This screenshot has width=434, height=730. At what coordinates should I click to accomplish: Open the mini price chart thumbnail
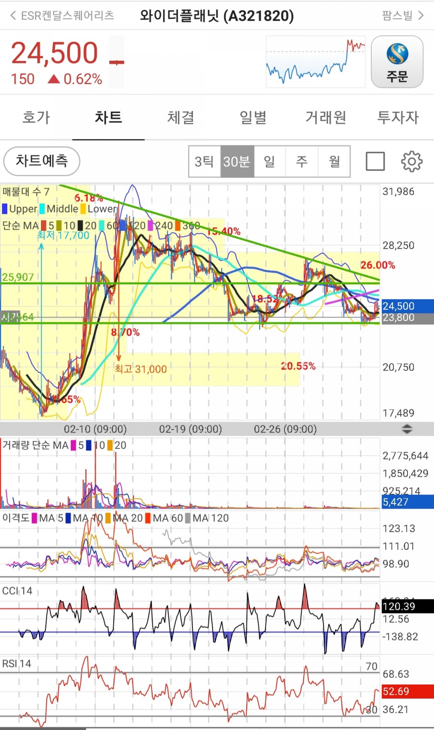[x=316, y=61]
